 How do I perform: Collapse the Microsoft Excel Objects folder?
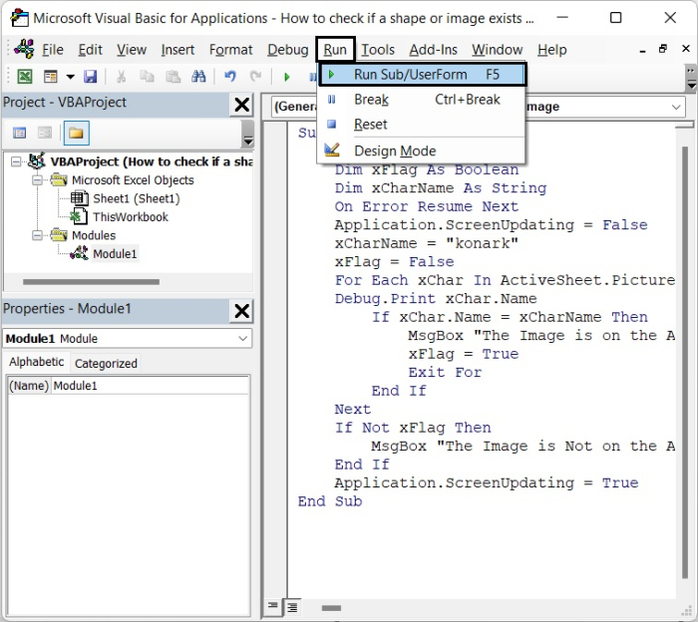click(37, 180)
